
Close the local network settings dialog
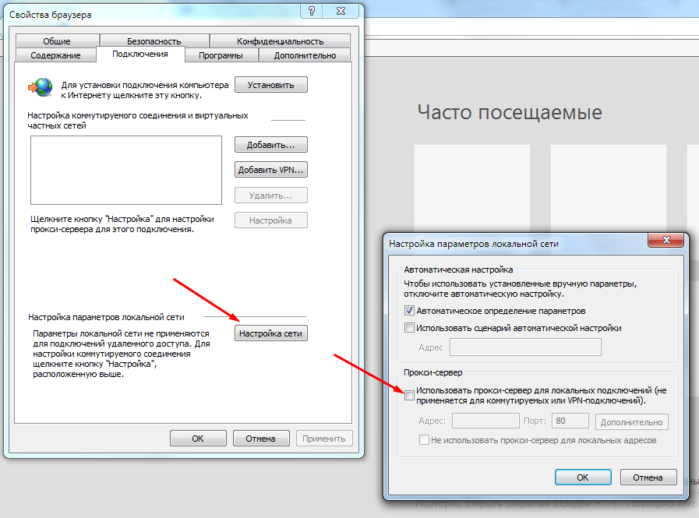[x=666, y=243]
